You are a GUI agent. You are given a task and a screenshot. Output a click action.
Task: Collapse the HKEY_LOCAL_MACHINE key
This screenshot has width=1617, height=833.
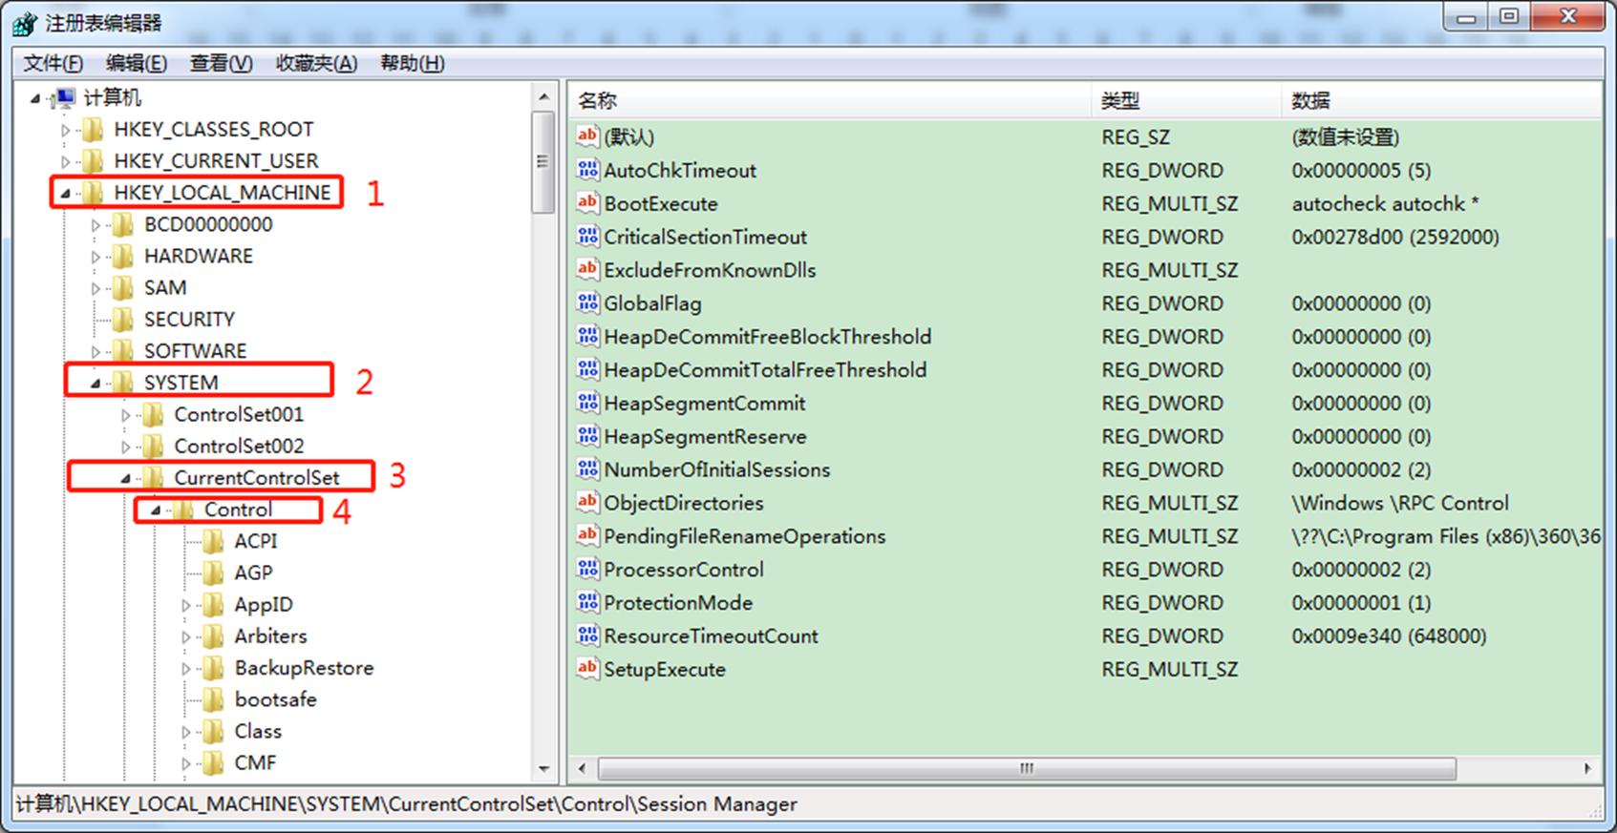[x=65, y=194]
